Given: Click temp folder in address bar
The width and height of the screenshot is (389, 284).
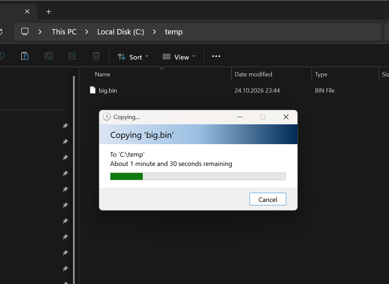Looking at the screenshot, I should tap(174, 32).
